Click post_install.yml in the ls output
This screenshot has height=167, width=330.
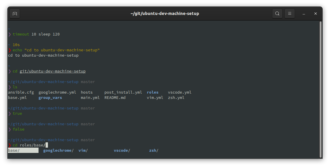click(123, 92)
